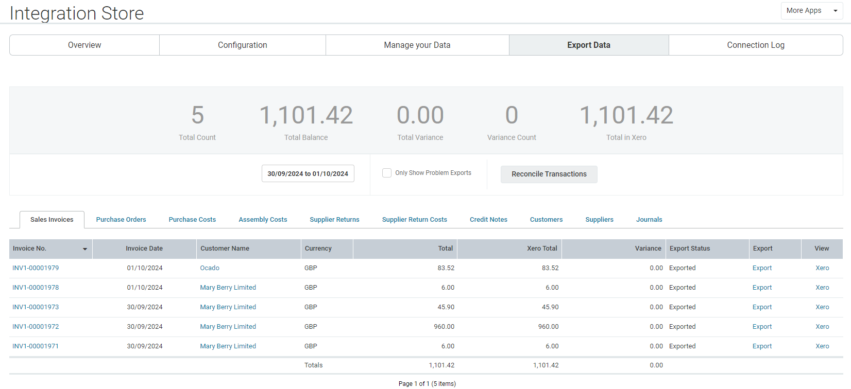The width and height of the screenshot is (851, 389).
Task: Click the Invoice No. column sort arrow
Action: (85, 249)
